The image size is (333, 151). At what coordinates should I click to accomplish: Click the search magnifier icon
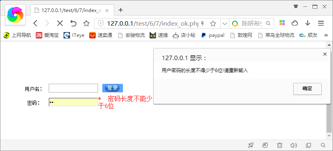coord(268,23)
